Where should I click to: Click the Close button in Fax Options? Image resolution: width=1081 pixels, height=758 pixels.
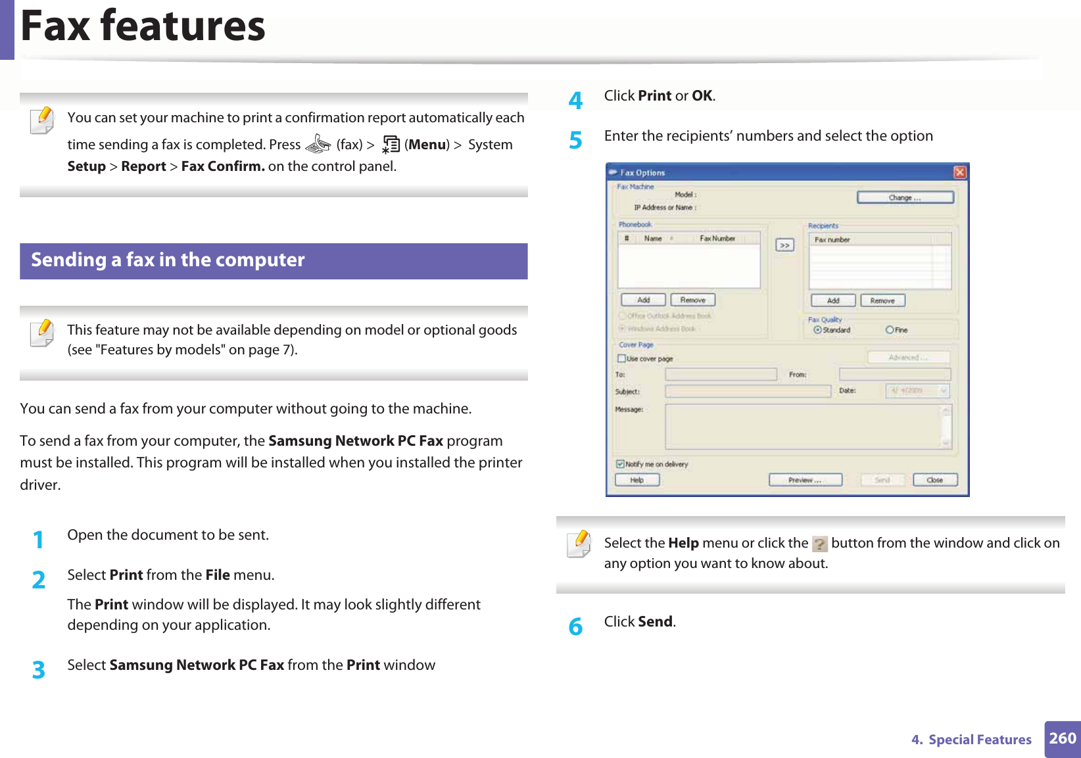pos(935,481)
